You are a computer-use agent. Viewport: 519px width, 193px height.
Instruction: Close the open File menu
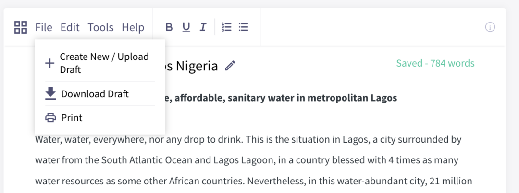tap(44, 27)
